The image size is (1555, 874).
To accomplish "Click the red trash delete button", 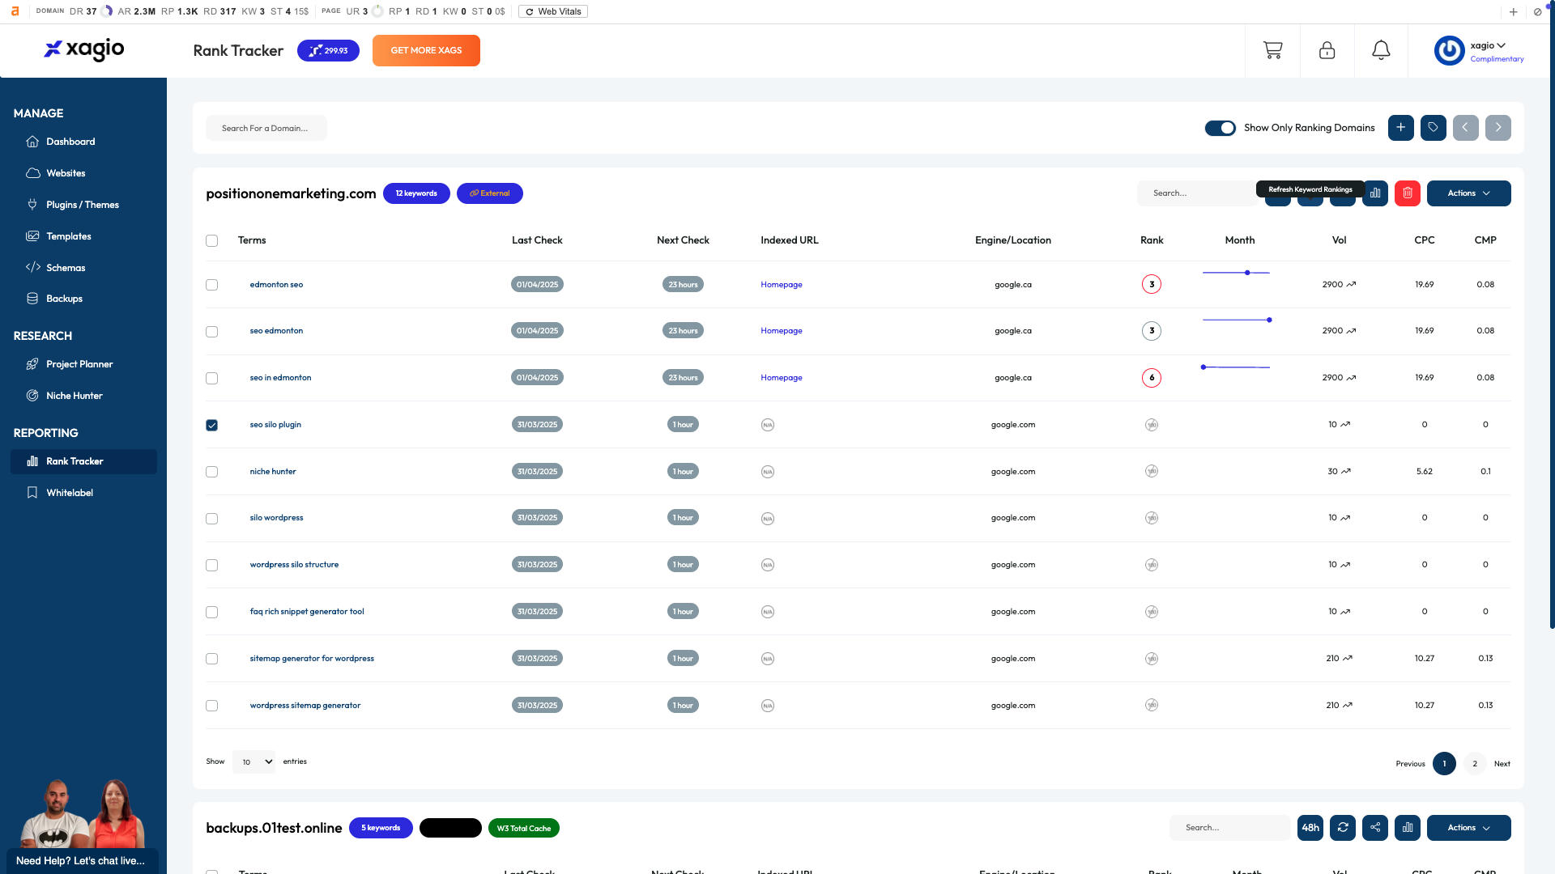I will click(x=1407, y=193).
